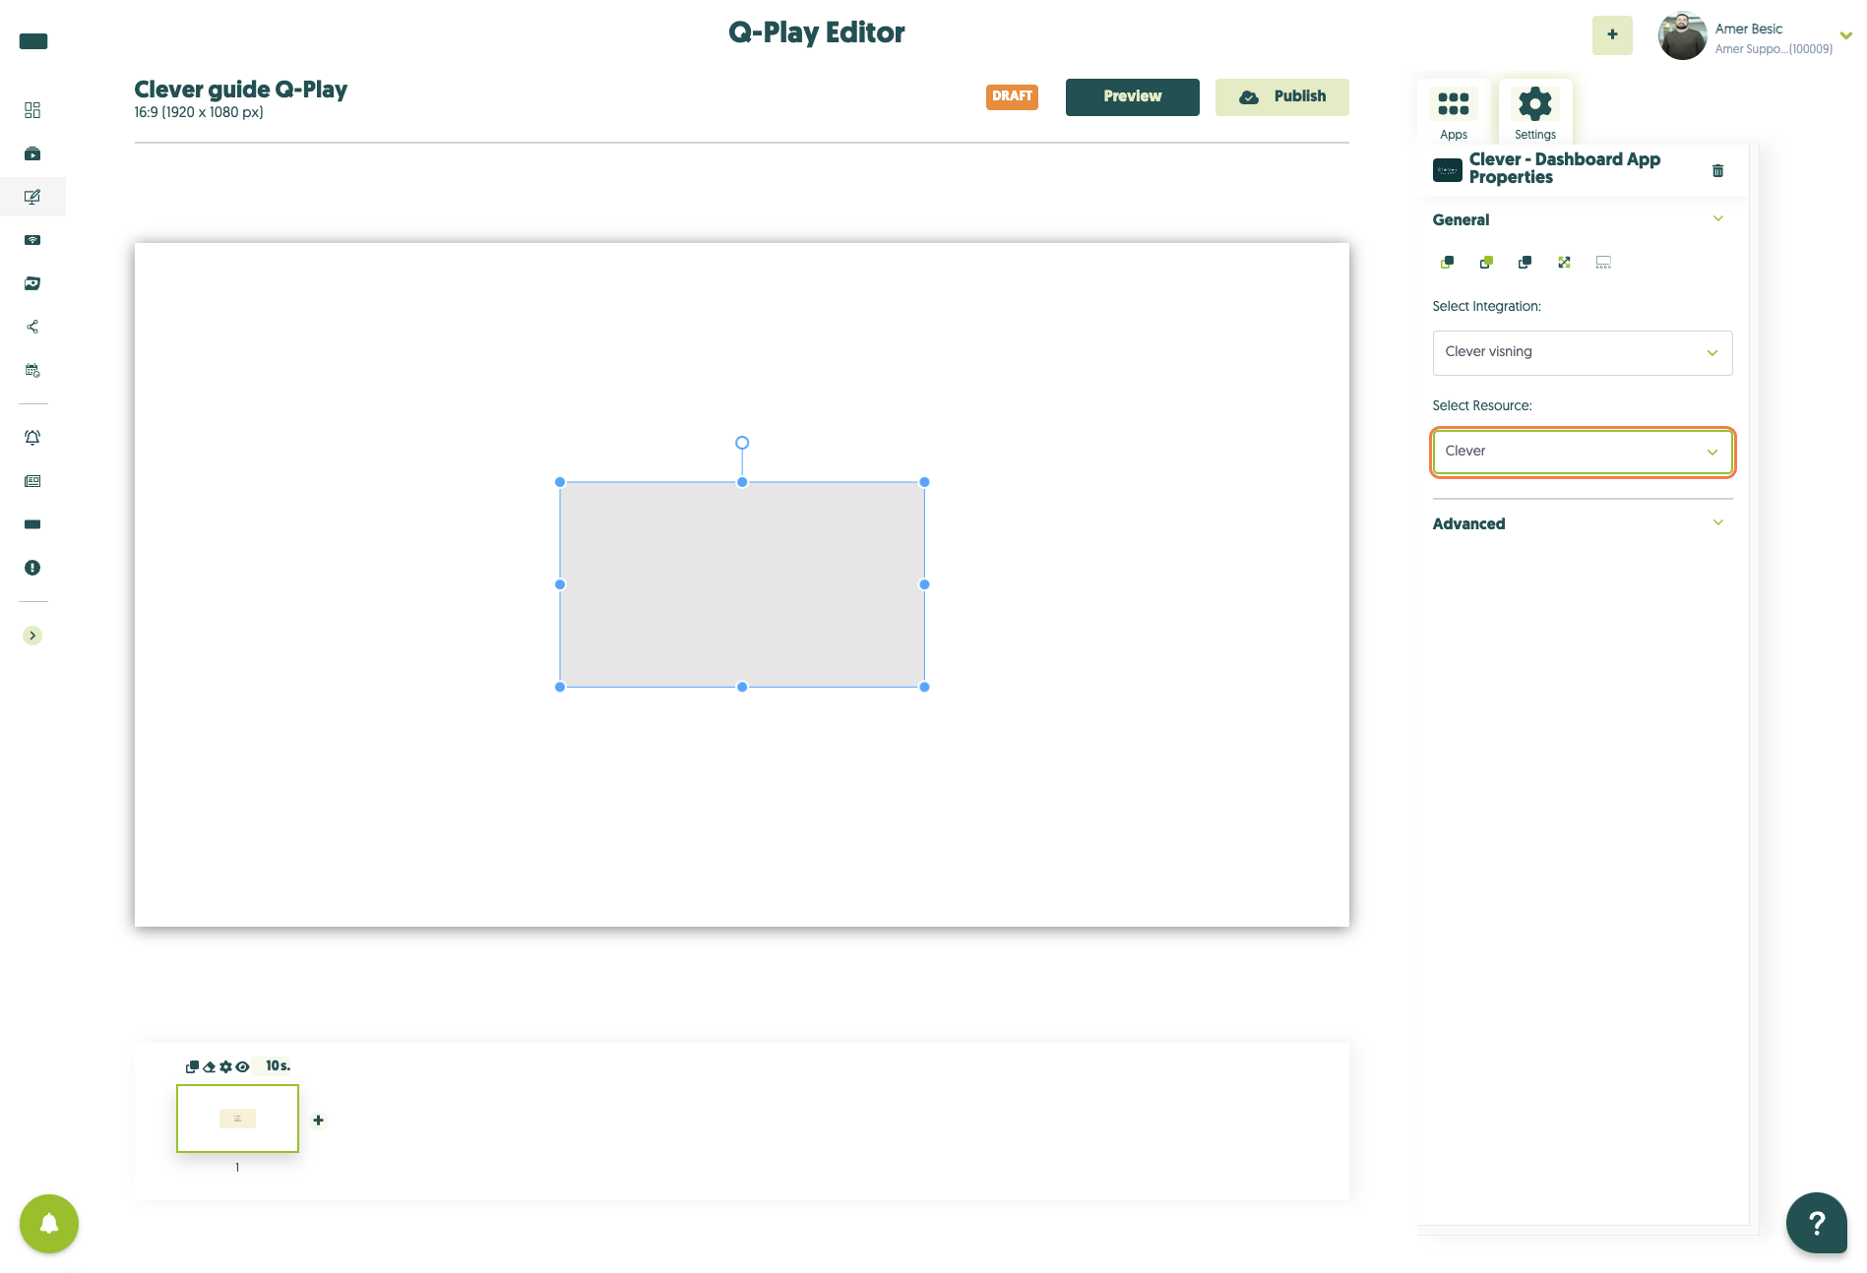Click the dark duplicate layer icon
The width and height of the screenshot is (1867, 1273).
click(x=1525, y=263)
